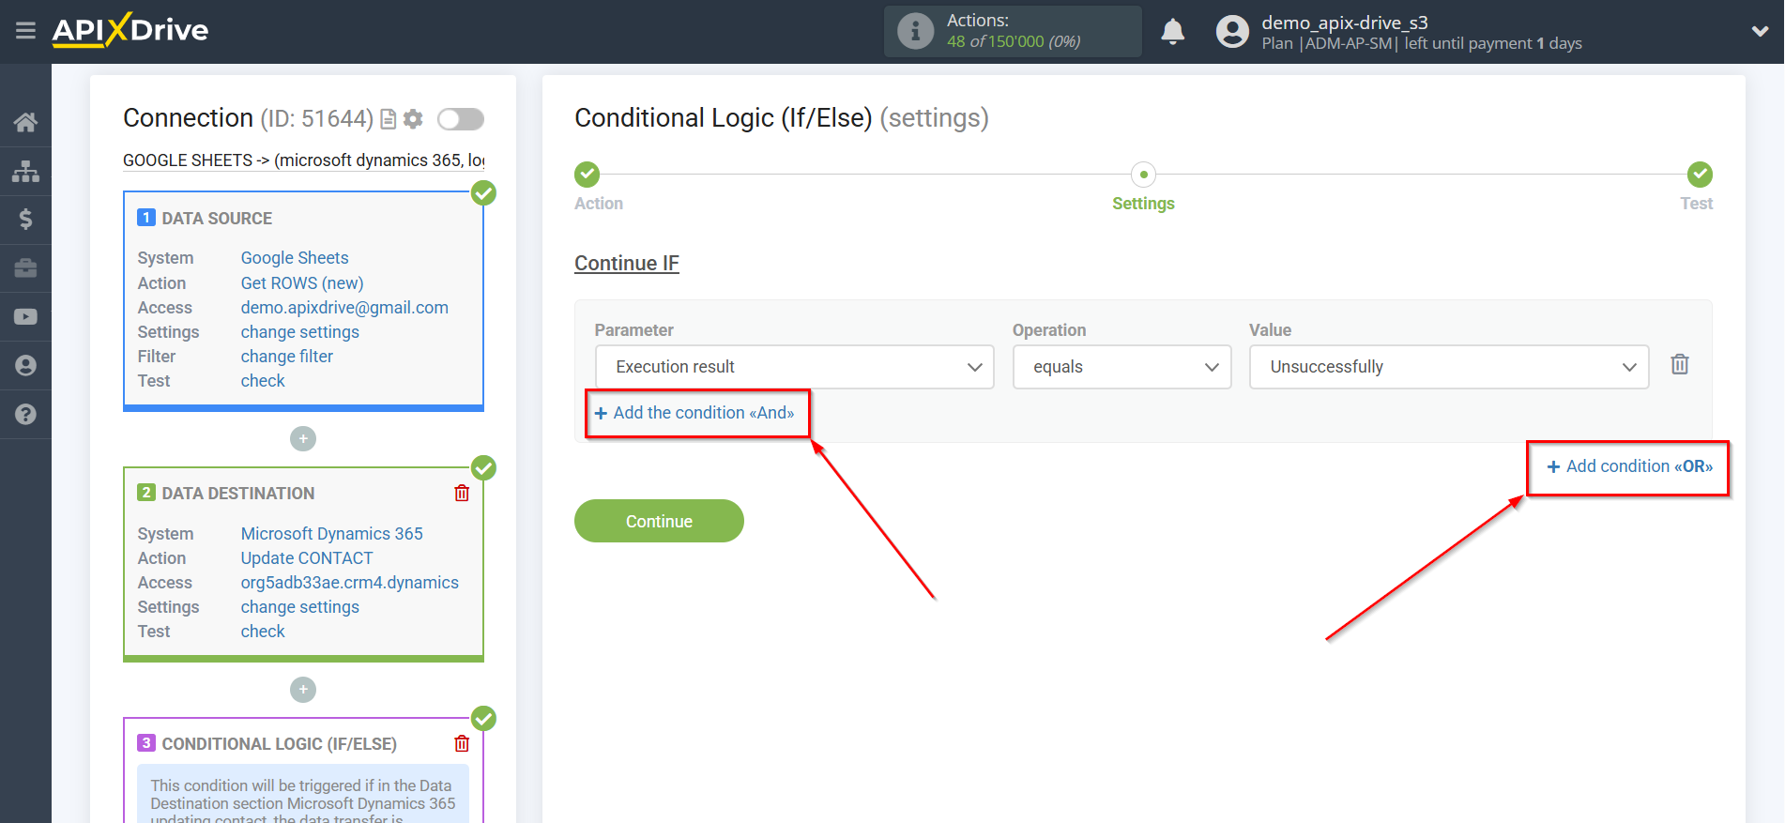Click CONDITIONAL LOGIC (IF/ELSE) block title
This screenshot has width=1785, height=823.
point(279,744)
